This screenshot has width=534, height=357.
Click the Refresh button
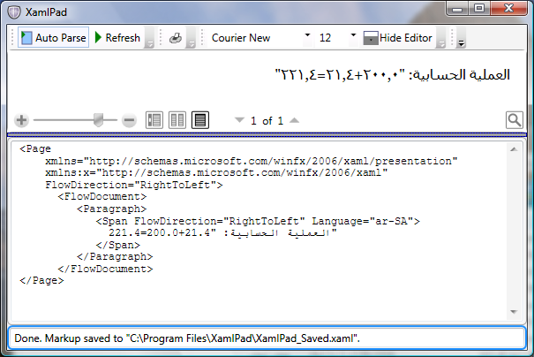(117, 37)
